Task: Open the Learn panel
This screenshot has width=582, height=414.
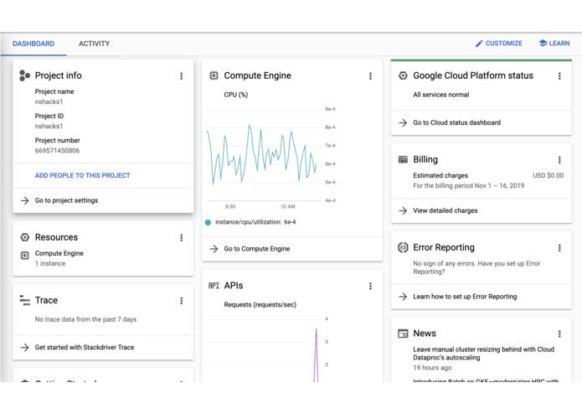Action: (x=554, y=44)
